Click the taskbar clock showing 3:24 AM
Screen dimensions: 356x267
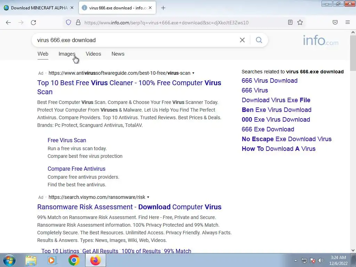point(338,260)
